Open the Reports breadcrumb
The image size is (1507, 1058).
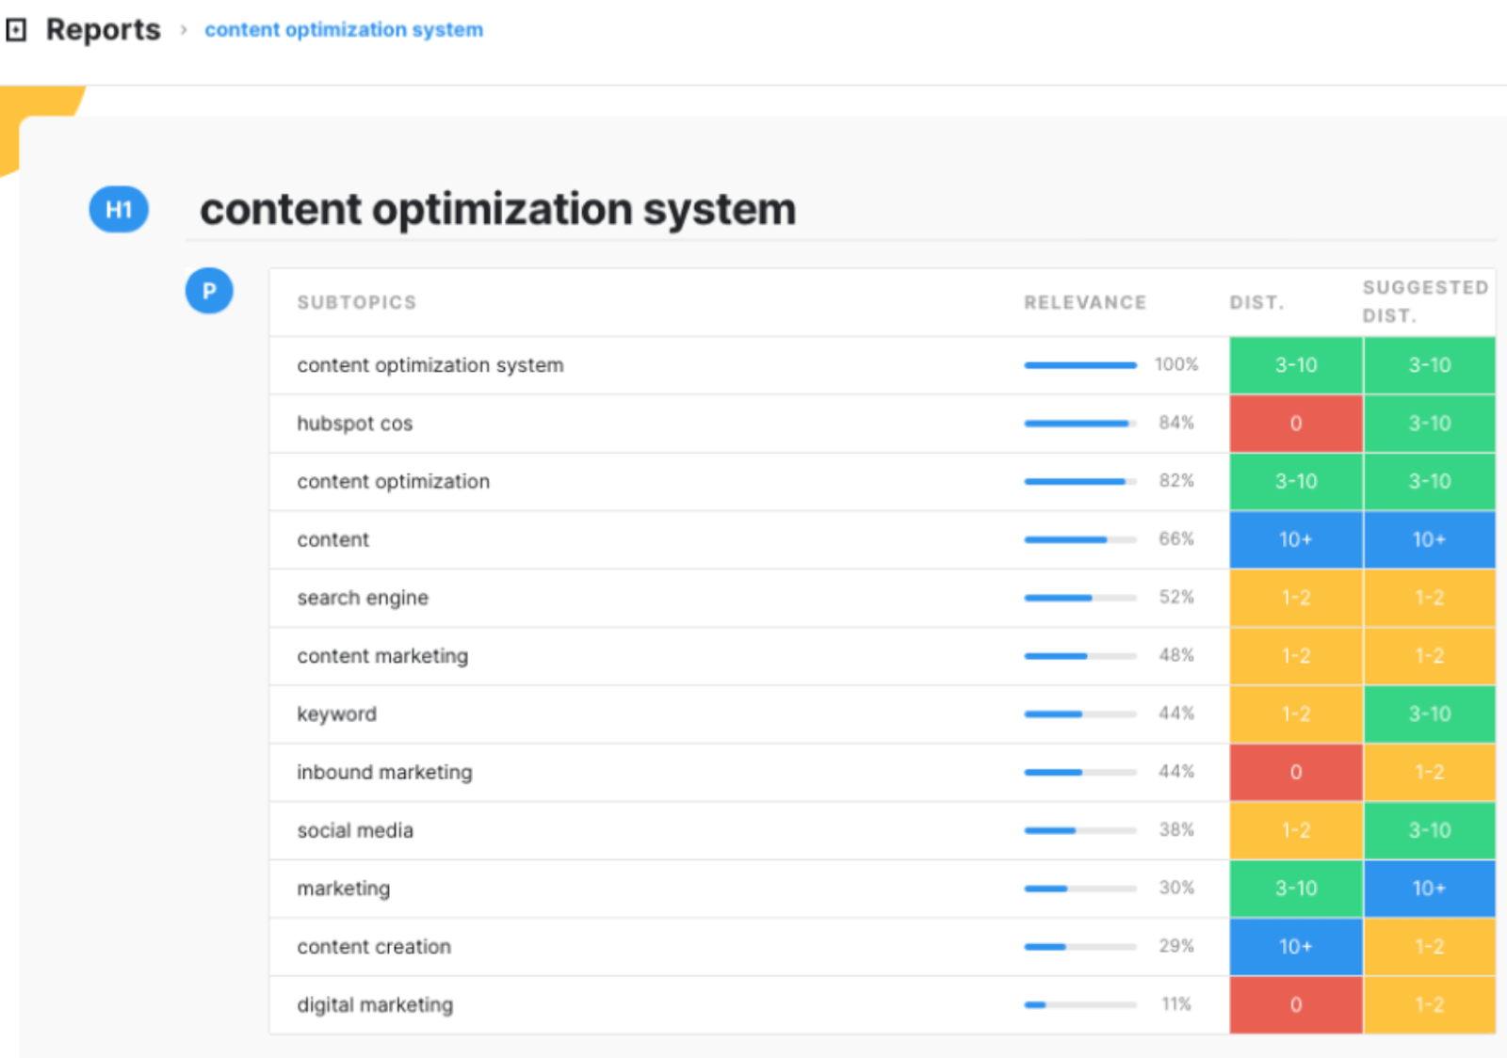103,30
